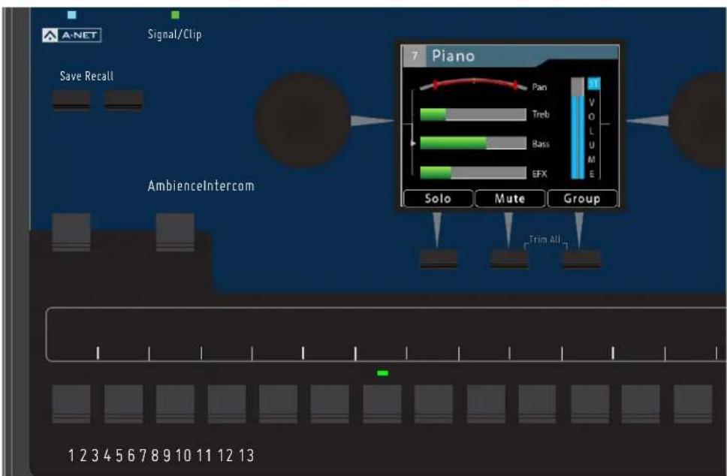
Task: Click the Treb label on display
Action: [541, 114]
